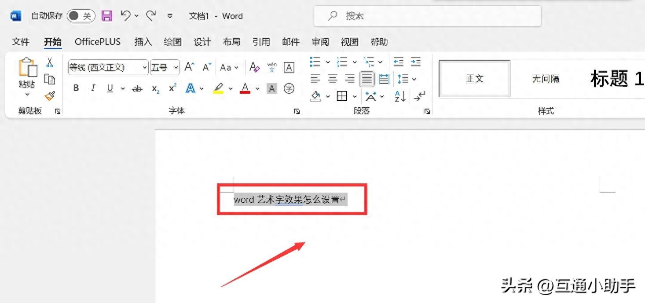Click the Clear All Formatting icon
The image size is (645, 303).
click(x=254, y=67)
